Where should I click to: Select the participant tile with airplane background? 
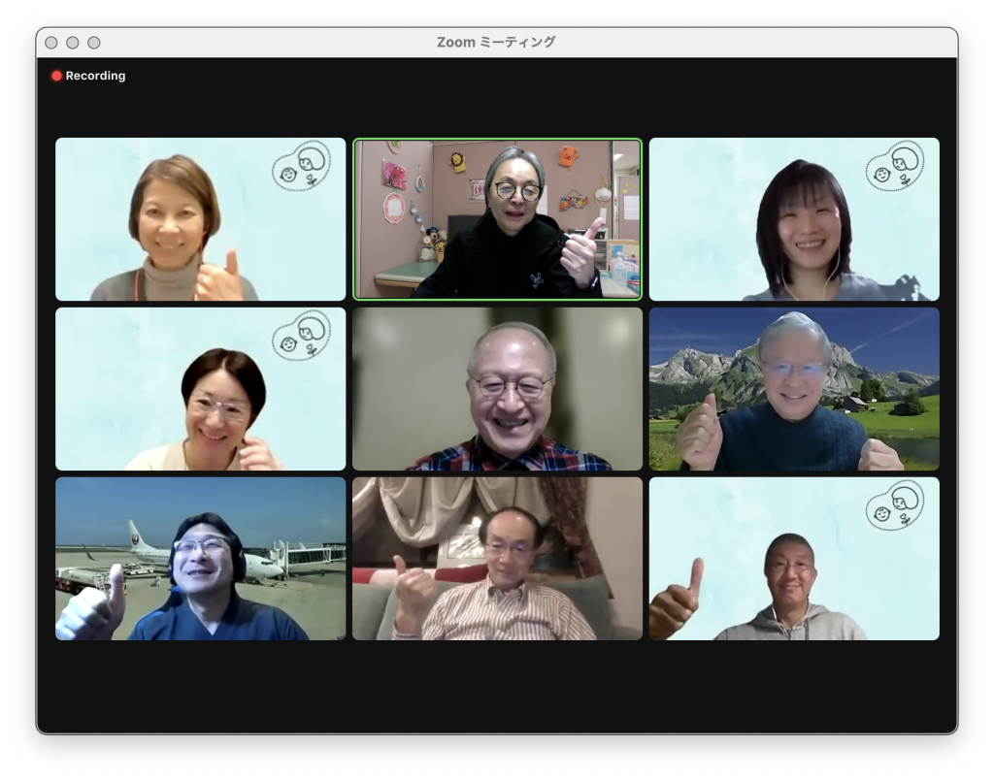coord(200,559)
